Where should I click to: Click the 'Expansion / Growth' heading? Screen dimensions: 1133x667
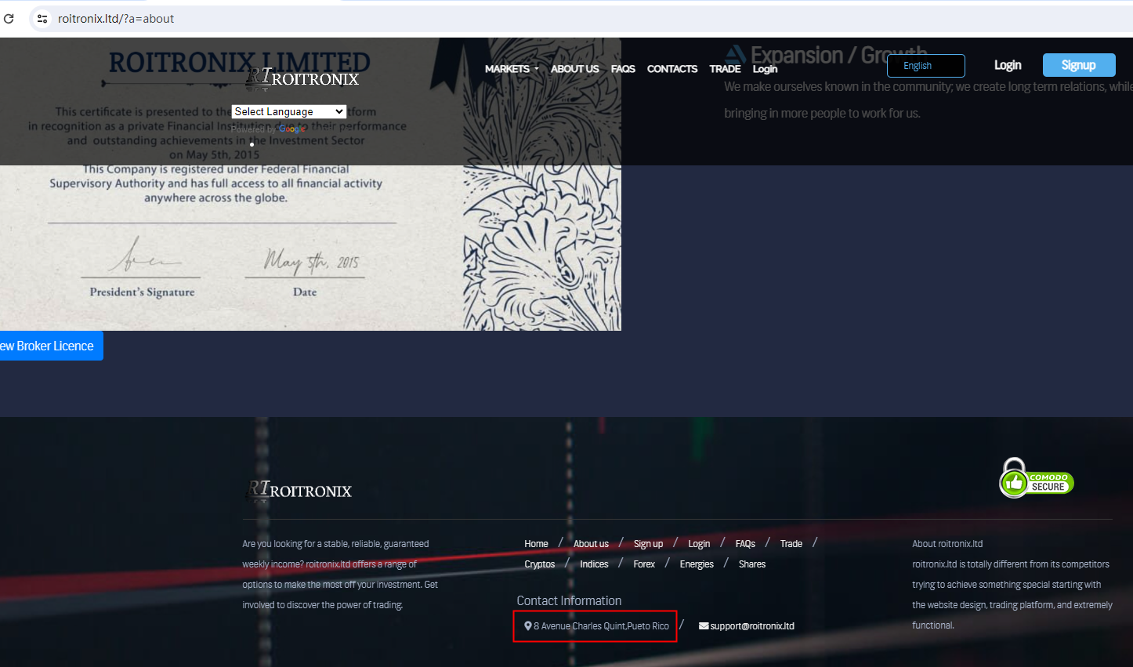839,55
